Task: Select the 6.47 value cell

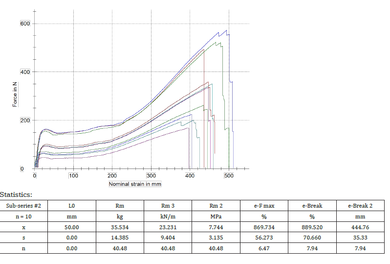Action: coord(264,249)
